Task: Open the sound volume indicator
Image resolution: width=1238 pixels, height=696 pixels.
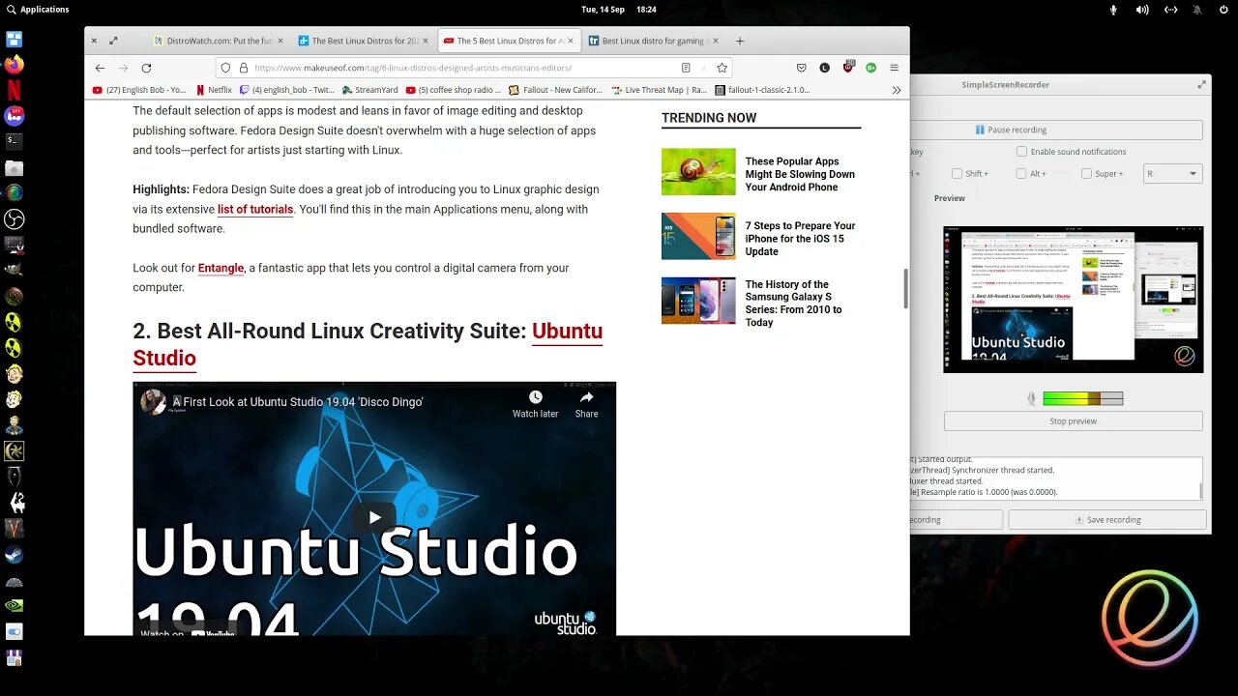Action: coord(1142,10)
